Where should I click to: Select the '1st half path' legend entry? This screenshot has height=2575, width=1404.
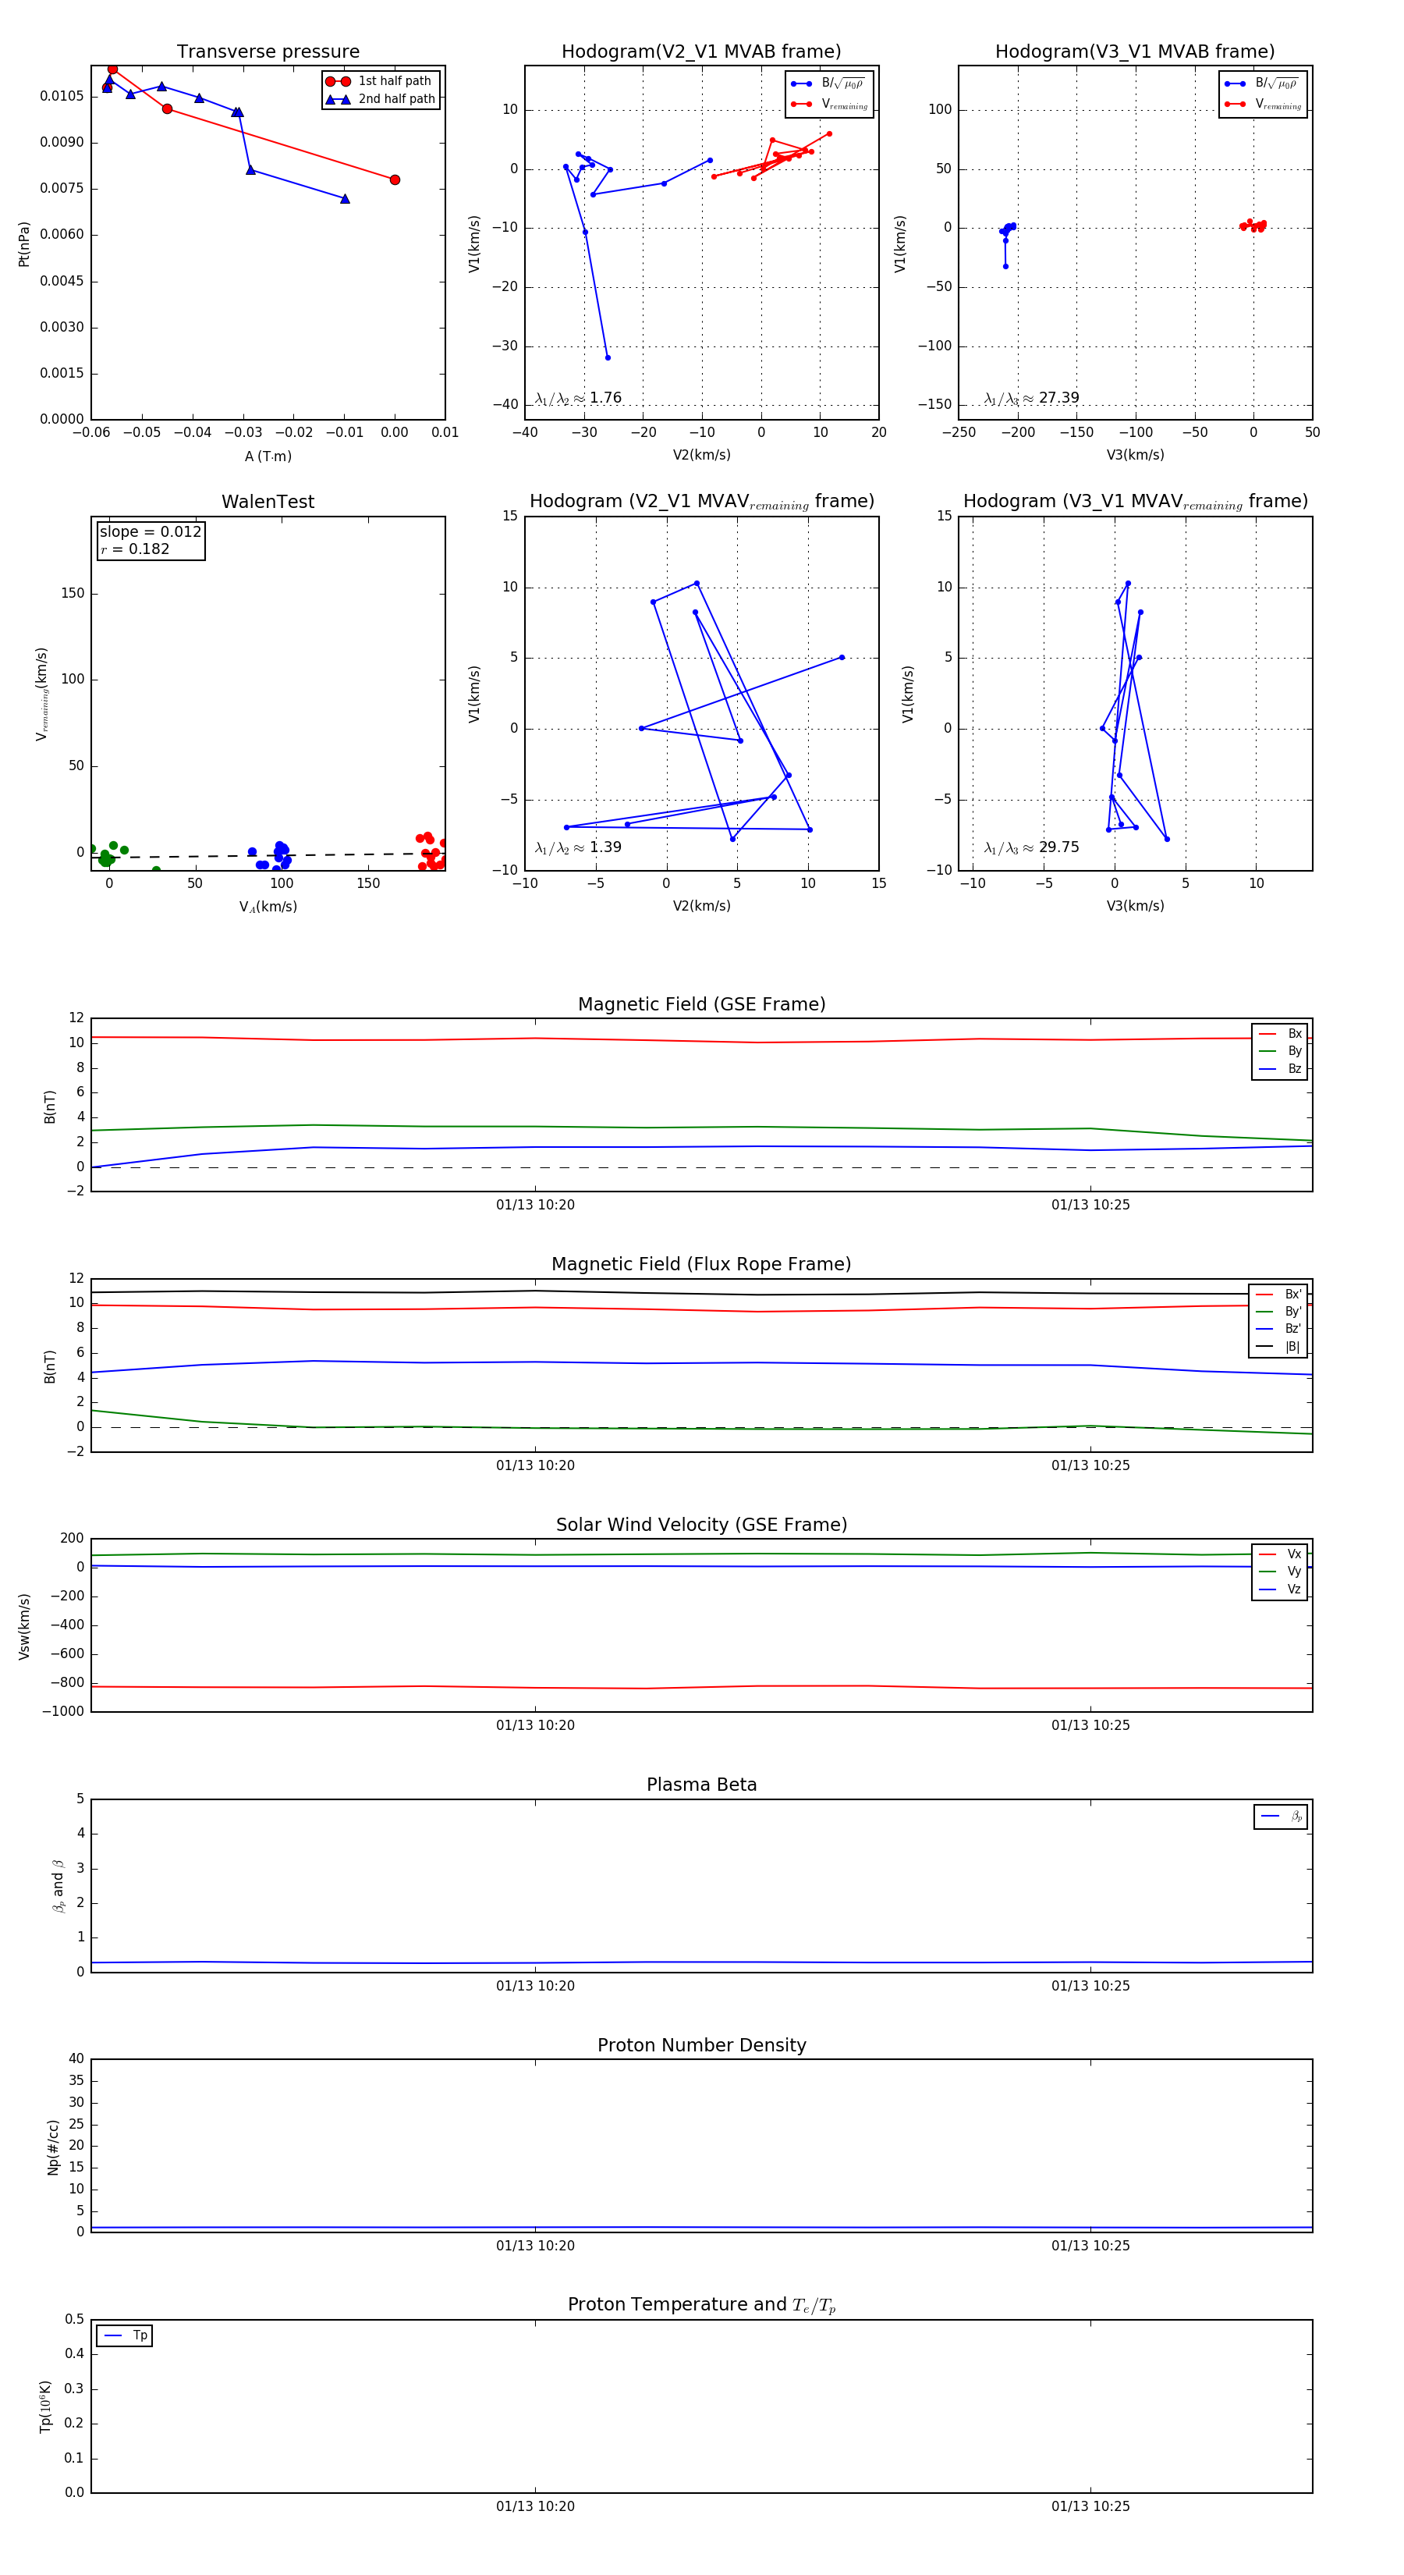click(x=381, y=81)
